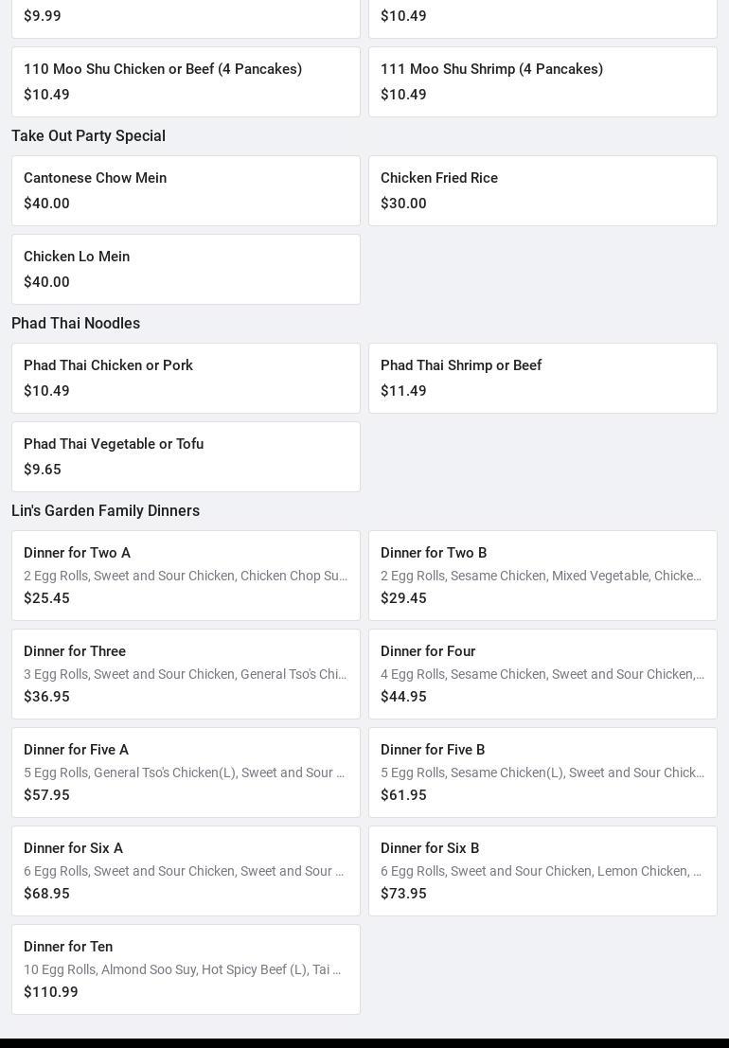Pick Phad Thai Shrimp or Beef

(x=542, y=378)
